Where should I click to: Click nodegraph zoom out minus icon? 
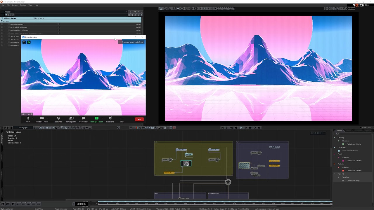pyautogui.click(x=324, y=133)
